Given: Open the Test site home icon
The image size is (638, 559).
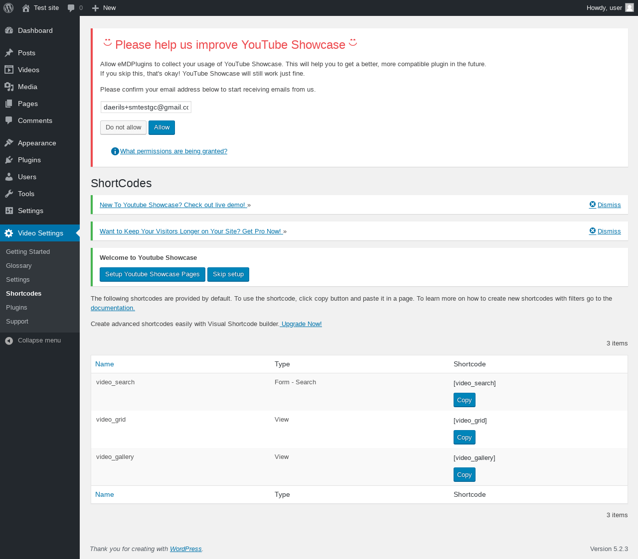Looking at the screenshot, I should 26,8.
